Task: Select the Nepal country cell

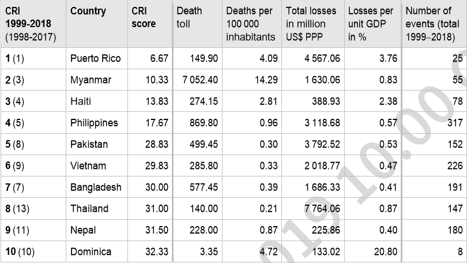Action: point(82,230)
